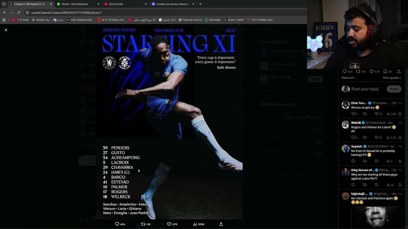Click the Post your reply field
This screenshot has height=229, width=408.
(365, 89)
